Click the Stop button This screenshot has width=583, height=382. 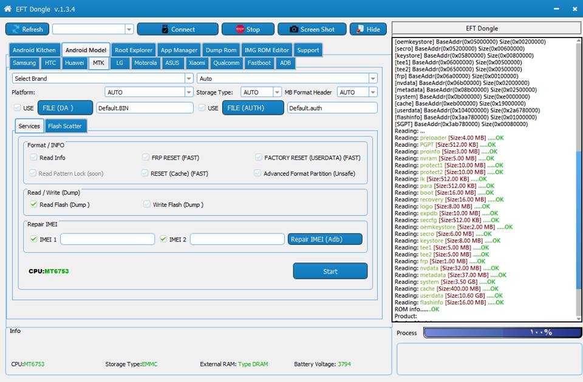point(248,29)
